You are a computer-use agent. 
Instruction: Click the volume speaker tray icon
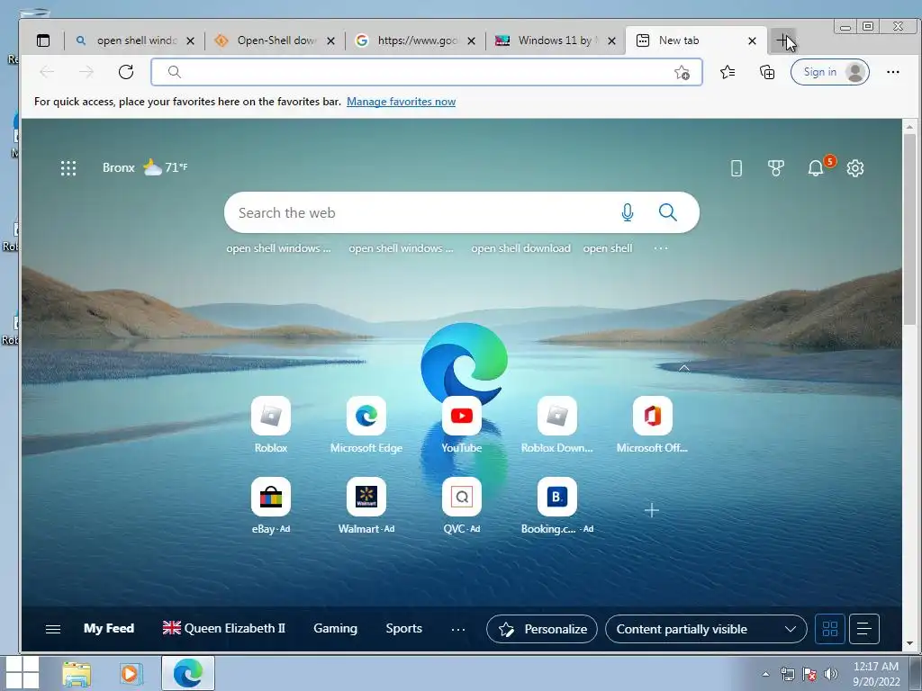(x=830, y=674)
